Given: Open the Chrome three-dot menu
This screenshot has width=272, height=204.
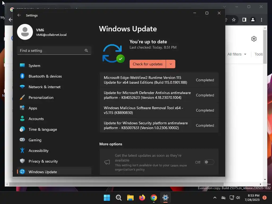Looking at the screenshot, I should click(261, 20).
